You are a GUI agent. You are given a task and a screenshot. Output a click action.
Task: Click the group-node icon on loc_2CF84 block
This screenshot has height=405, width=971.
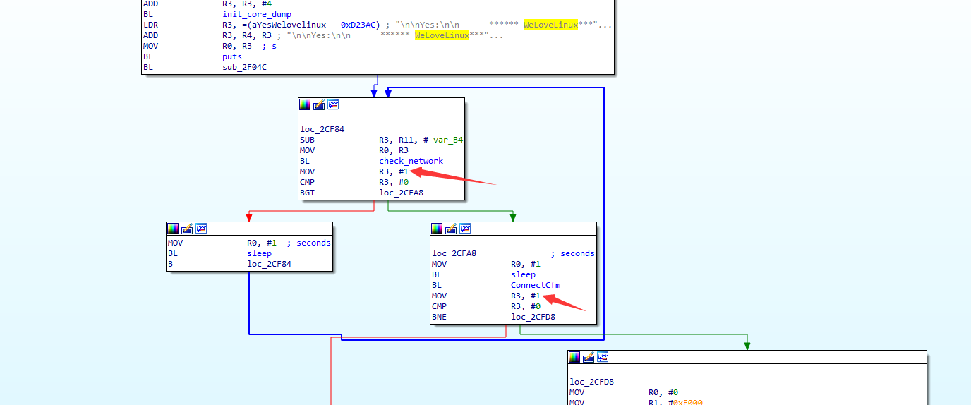coord(333,104)
